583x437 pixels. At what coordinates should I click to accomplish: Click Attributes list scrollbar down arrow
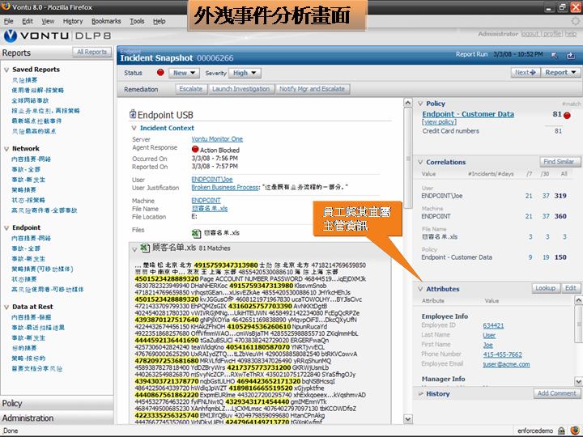pos(578,381)
